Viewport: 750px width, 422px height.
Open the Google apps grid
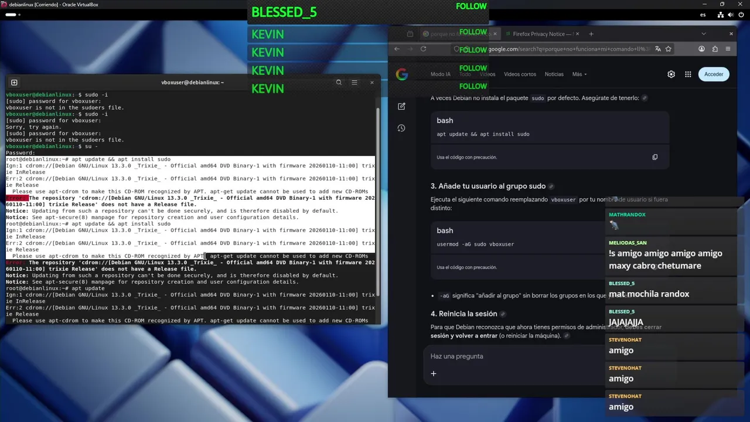coord(688,74)
